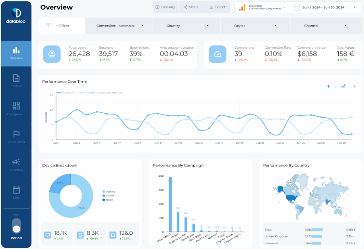Click Avg. session duration 00:04:03

pyautogui.click(x=174, y=54)
